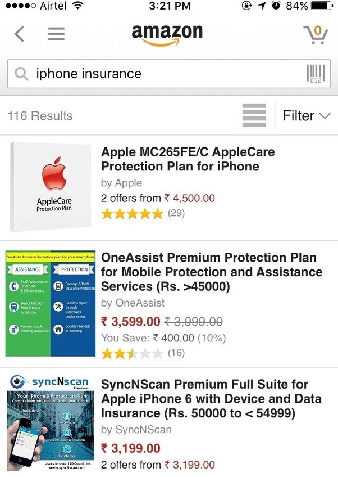Tap the back arrow to return
338x477 pixels.
click(19, 34)
